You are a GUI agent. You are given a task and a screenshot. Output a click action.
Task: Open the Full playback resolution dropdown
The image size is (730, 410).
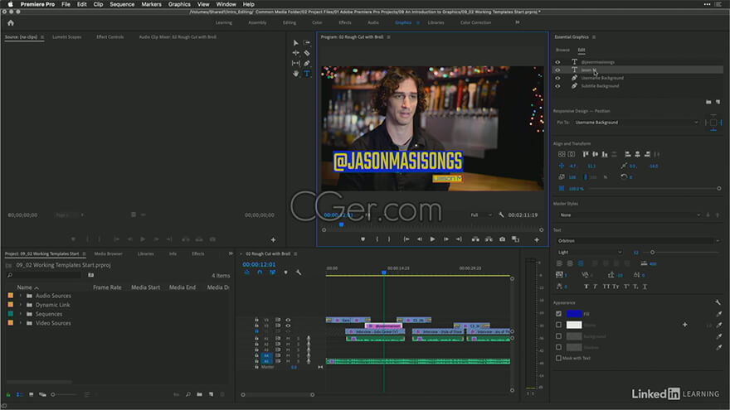[x=481, y=215]
